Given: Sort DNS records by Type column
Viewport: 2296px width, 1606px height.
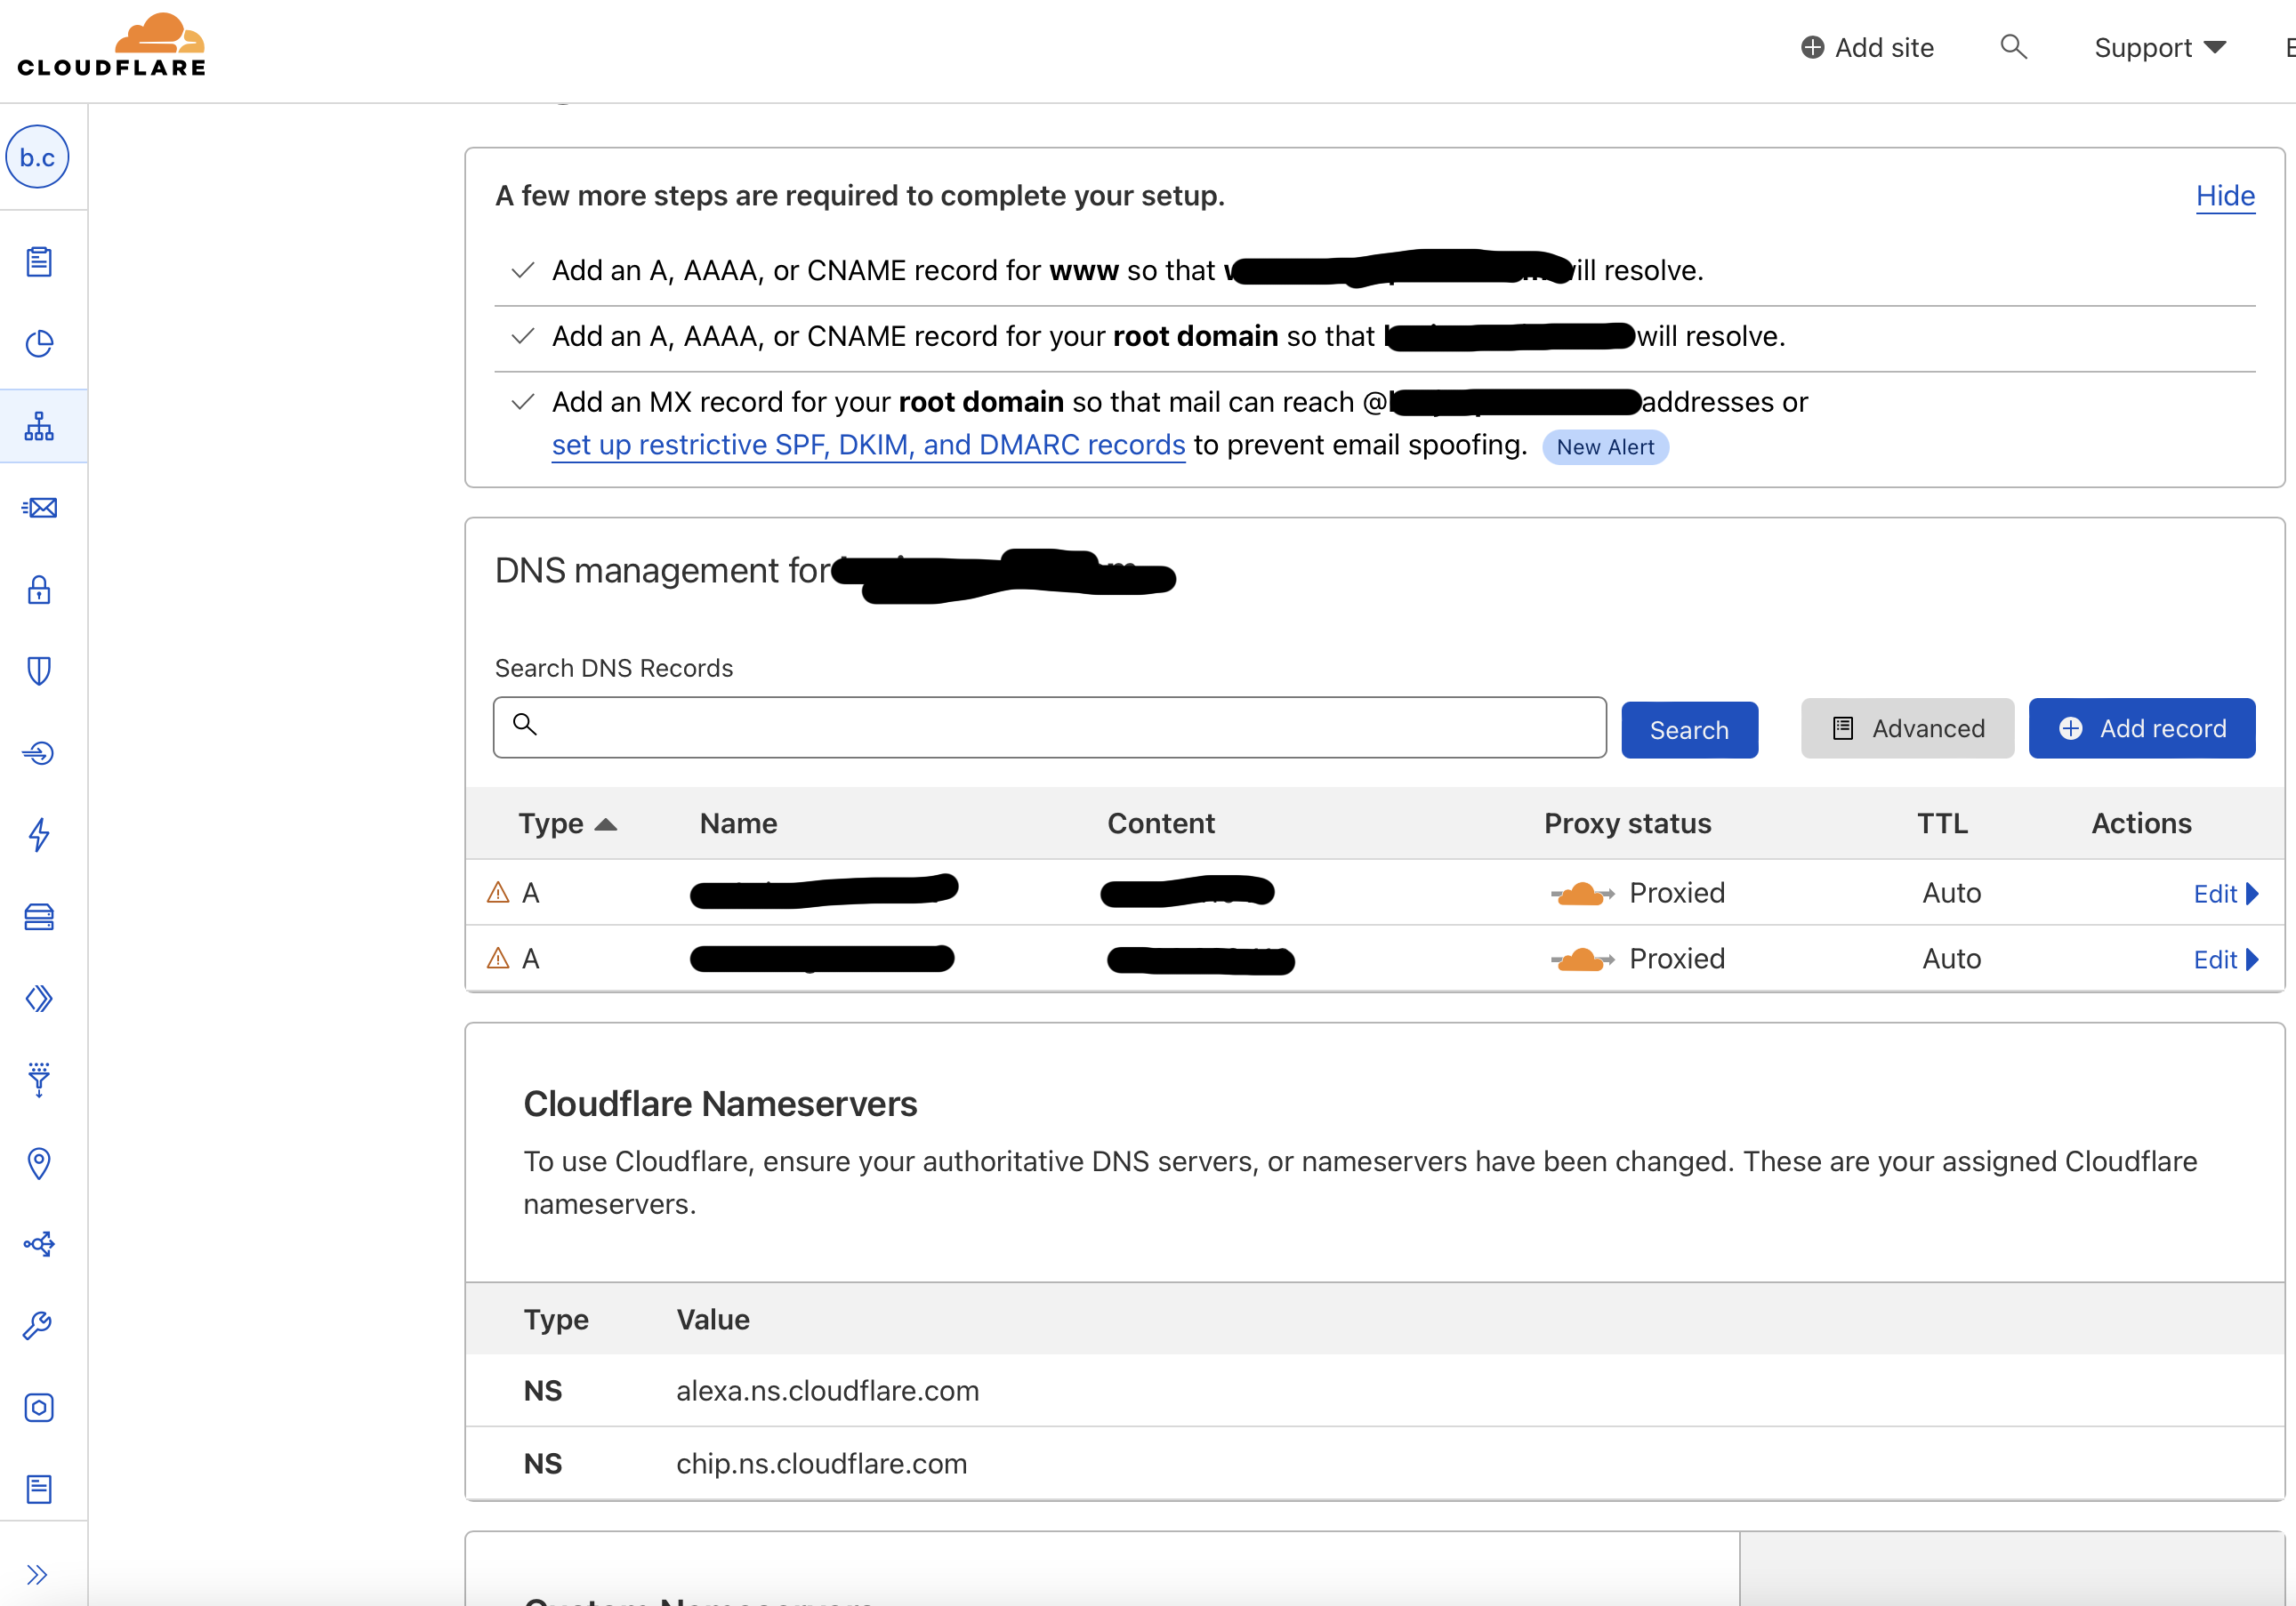Looking at the screenshot, I should pos(567,823).
